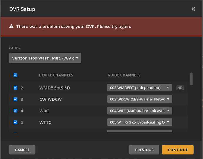Close the DVR Setup dialog
This screenshot has width=203, height=159.
click(x=193, y=9)
